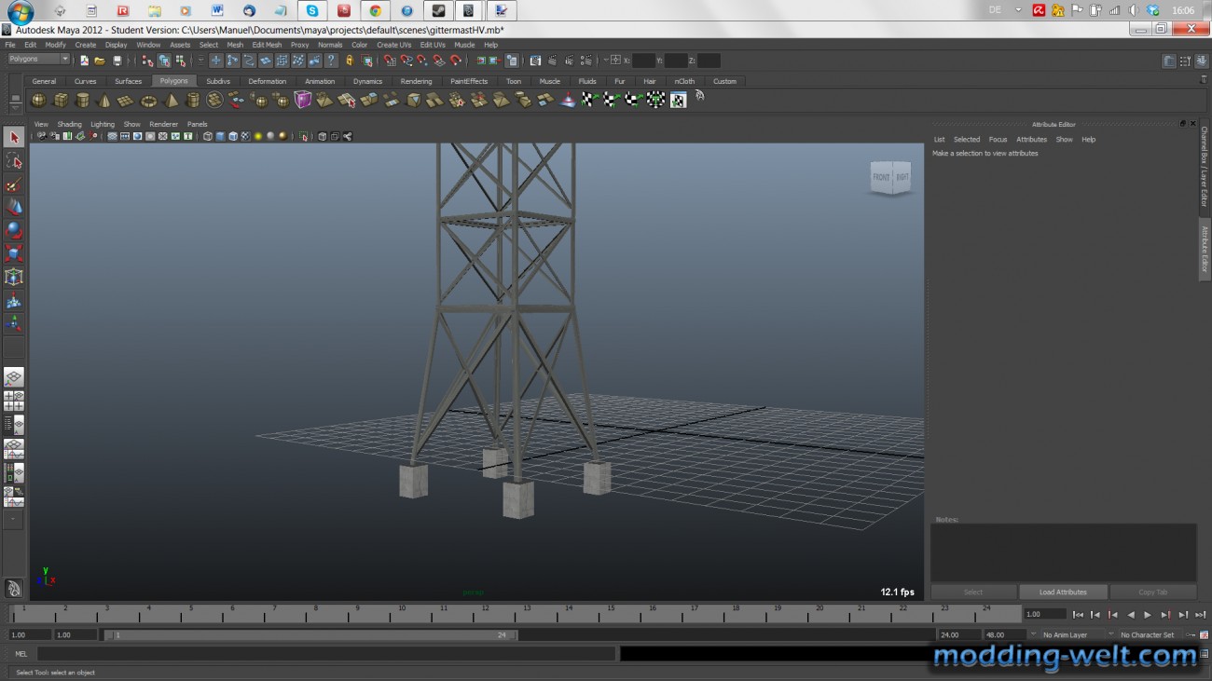The width and height of the screenshot is (1212, 681).
Task: Open the viewport Shading menu
Action: pyautogui.click(x=70, y=124)
